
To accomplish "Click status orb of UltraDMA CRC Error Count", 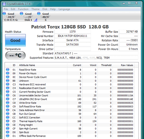I will pyautogui.click(x=8, y=99).
